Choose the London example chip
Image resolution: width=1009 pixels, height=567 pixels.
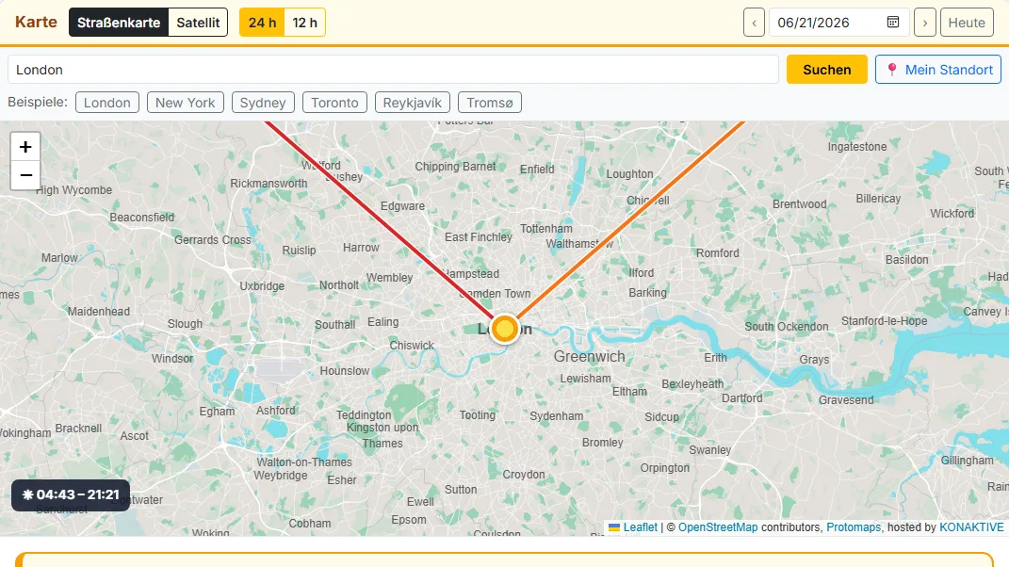[x=106, y=103]
